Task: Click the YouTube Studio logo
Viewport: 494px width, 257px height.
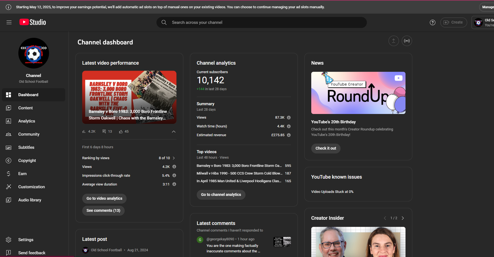Action: coord(33,22)
